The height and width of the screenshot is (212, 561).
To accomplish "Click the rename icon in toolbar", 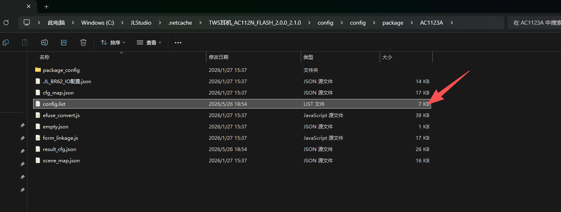I will click(x=45, y=42).
